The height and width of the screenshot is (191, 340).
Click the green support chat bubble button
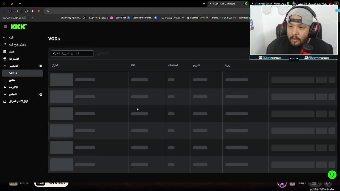332,175
